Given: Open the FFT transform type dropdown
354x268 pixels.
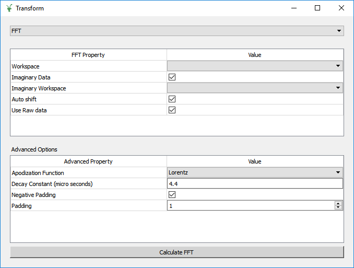Looking at the screenshot, I should [x=176, y=31].
